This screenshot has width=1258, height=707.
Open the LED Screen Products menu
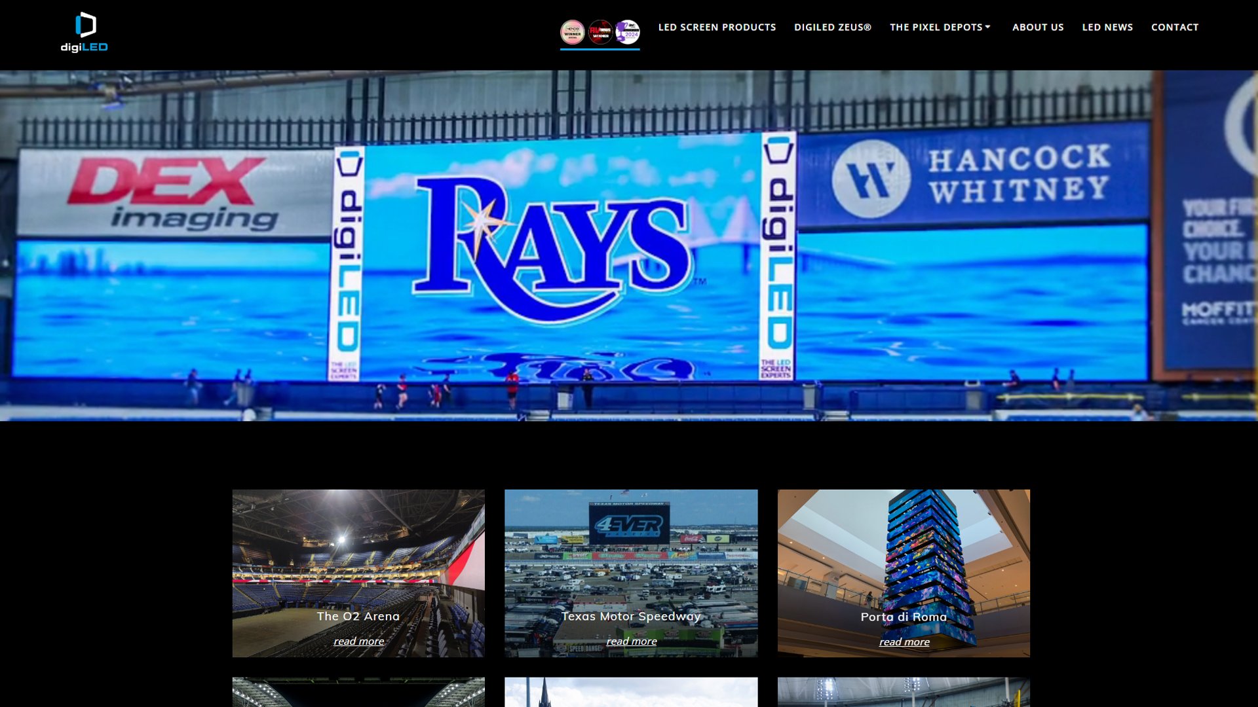pyautogui.click(x=717, y=27)
